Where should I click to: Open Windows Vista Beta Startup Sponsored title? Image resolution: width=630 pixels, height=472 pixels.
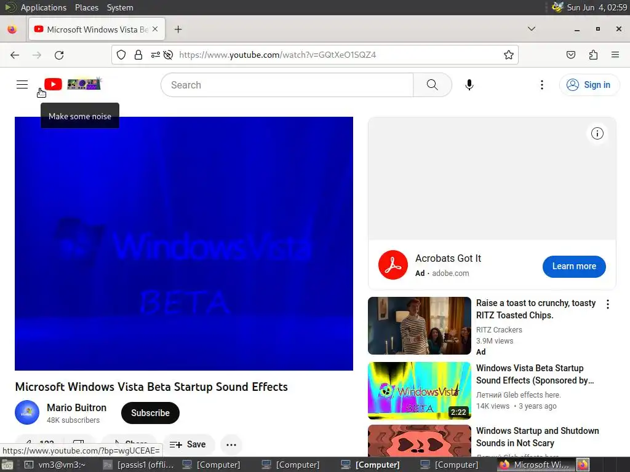point(535,374)
